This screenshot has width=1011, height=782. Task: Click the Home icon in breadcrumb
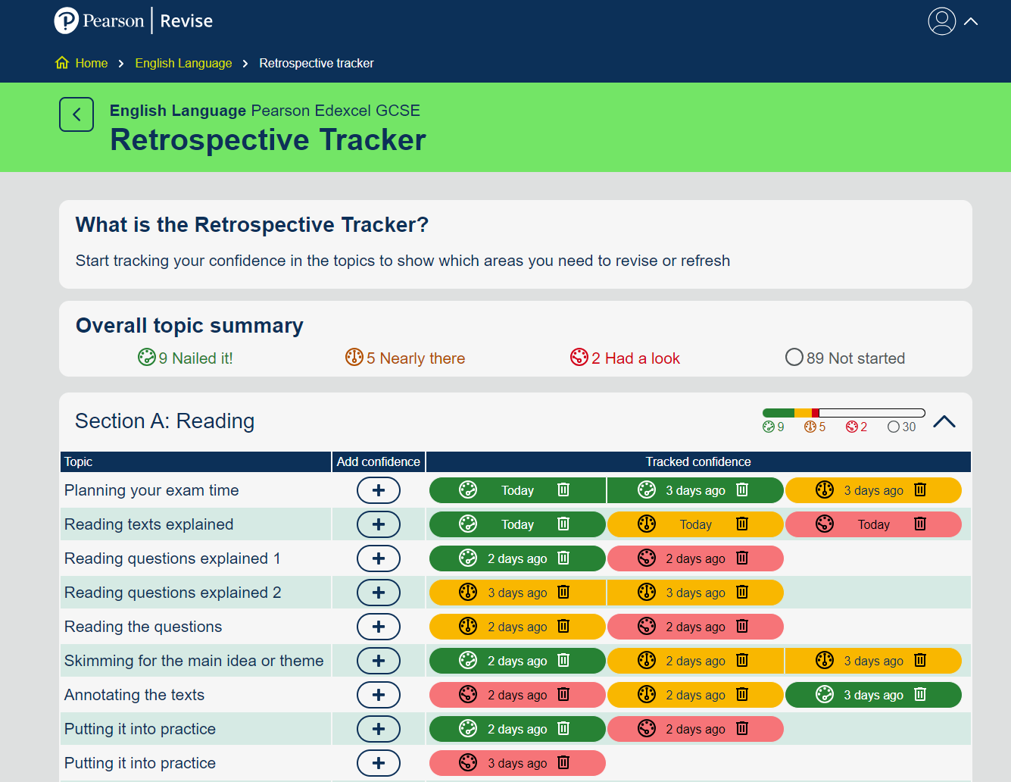62,63
